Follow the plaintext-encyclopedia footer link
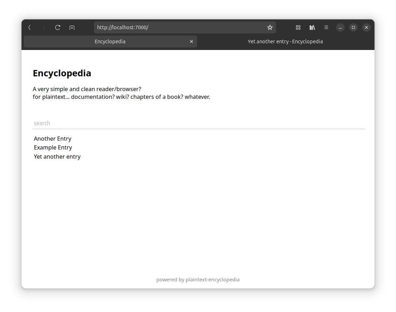The height and width of the screenshot is (312, 396). [212, 280]
